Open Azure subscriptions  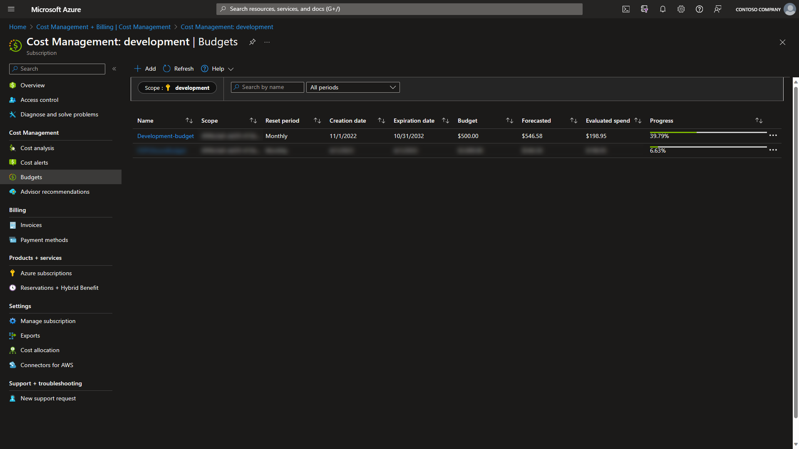point(46,273)
